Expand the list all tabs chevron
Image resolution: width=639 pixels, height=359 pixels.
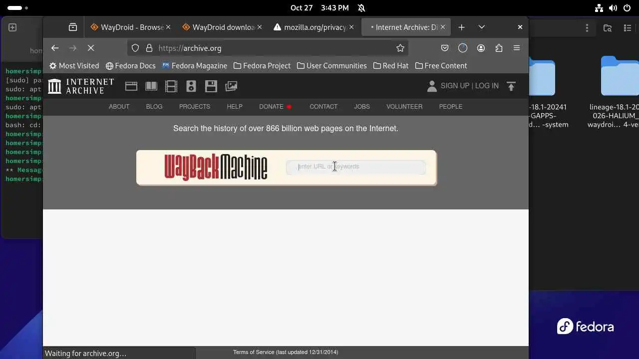point(481,27)
